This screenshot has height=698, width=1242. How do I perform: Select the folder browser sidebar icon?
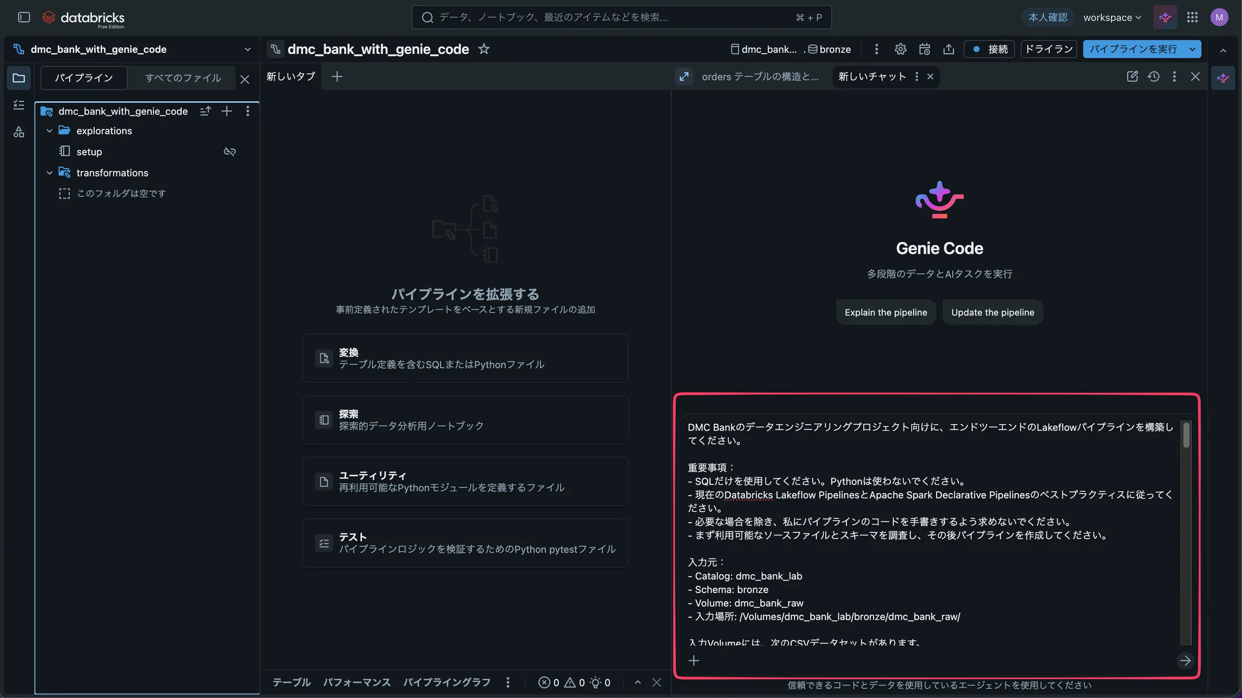[19, 78]
